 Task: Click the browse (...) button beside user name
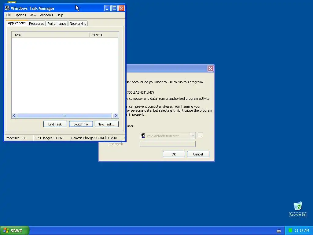pos(200,136)
